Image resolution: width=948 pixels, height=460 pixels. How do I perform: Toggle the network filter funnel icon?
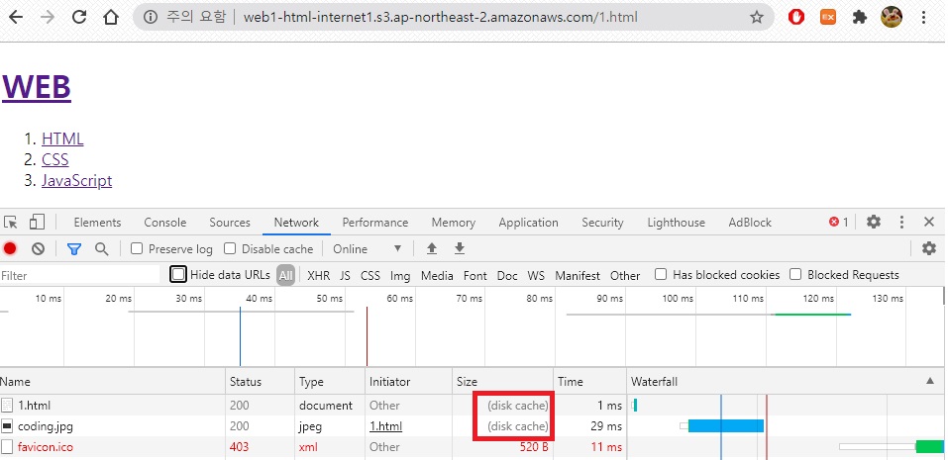tap(74, 248)
